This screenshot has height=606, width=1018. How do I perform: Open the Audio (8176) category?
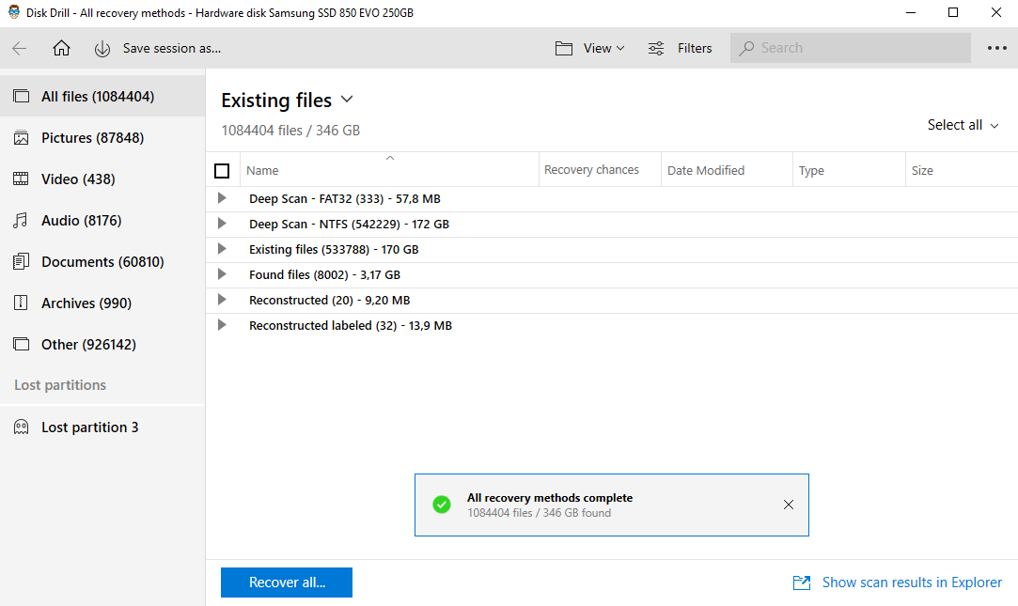coord(81,221)
